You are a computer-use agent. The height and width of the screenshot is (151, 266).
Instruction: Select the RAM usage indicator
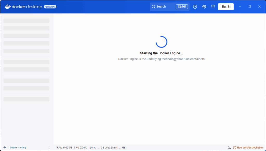click(x=64, y=148)
